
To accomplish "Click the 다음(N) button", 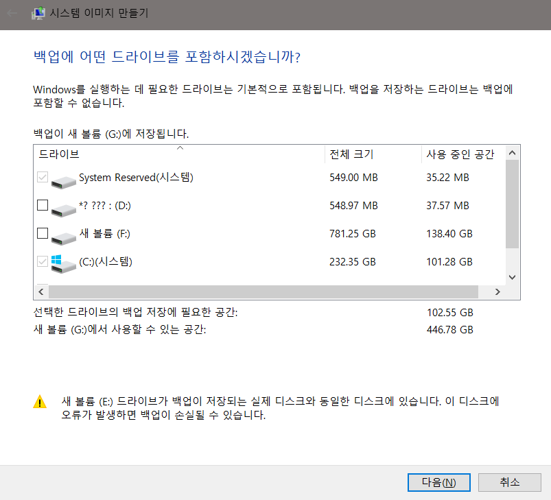I will 439,482.
